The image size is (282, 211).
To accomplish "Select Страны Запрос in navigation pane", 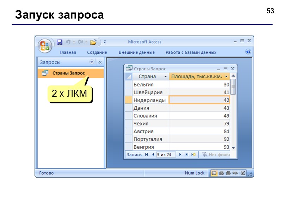I will pos(71,73).
